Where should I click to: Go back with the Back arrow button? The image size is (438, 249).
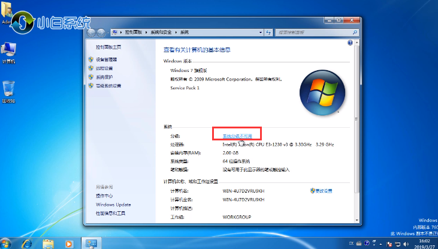[91, 33]
